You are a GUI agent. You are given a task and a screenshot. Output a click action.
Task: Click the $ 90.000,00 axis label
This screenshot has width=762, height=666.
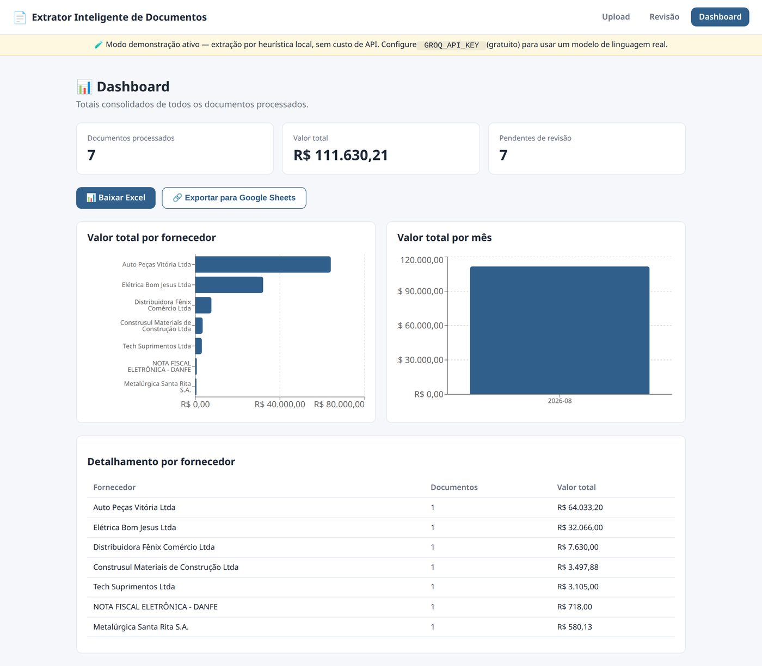coord(421,291)
